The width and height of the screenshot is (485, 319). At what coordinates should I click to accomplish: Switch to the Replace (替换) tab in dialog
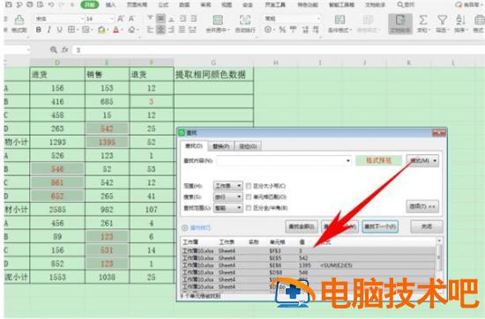[220, 146]
